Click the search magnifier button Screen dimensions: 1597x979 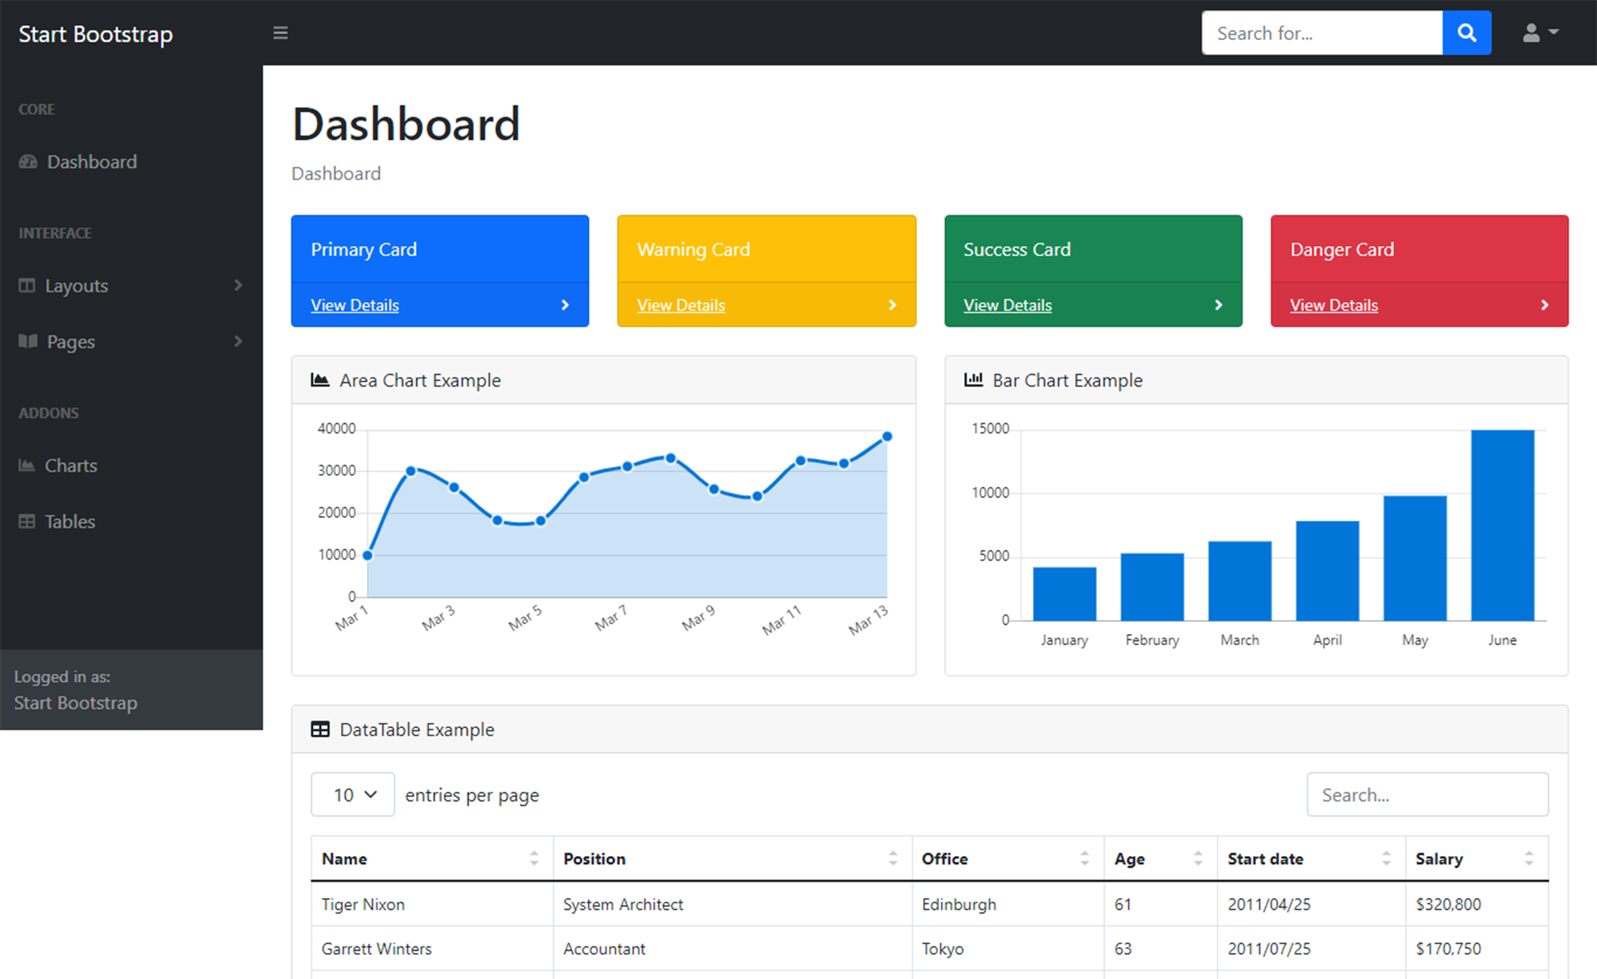1467,32
